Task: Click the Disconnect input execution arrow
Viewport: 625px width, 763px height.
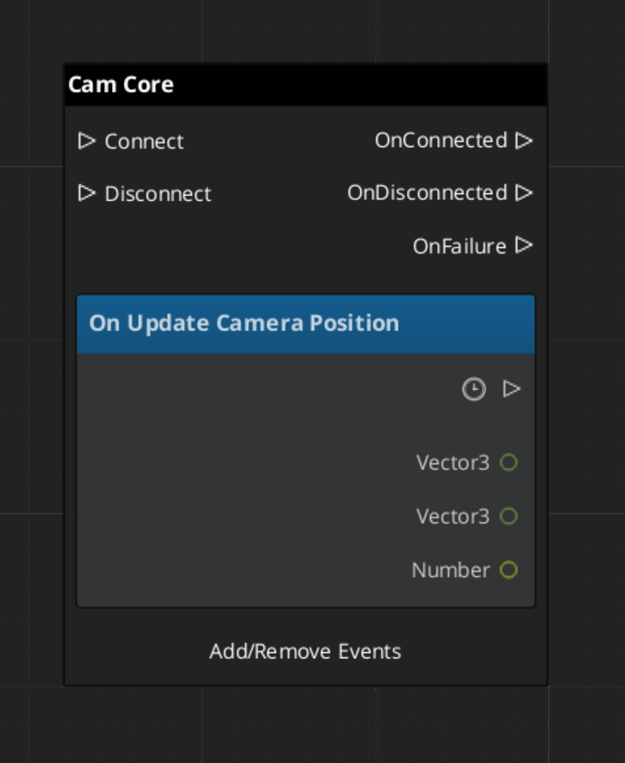Action: point(86,193)
